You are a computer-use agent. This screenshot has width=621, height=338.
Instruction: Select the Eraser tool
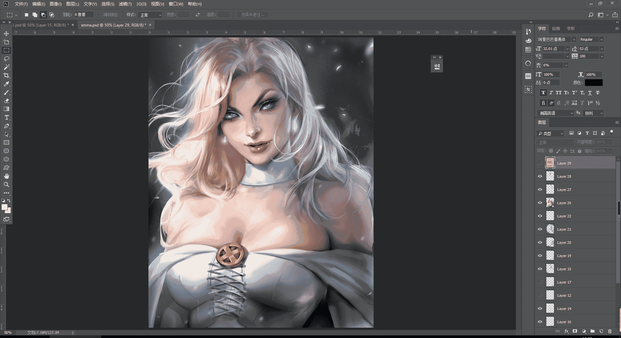coord(6,101)
